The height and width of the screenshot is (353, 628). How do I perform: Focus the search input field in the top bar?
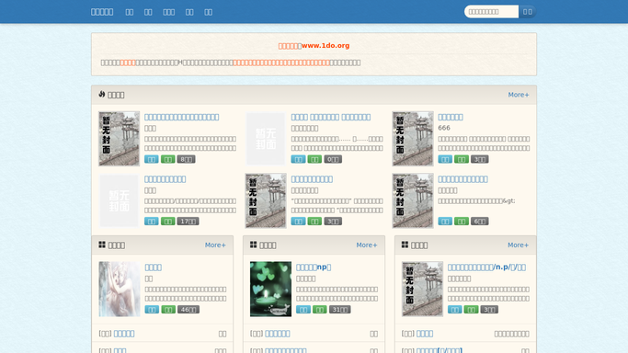(491, 12)
